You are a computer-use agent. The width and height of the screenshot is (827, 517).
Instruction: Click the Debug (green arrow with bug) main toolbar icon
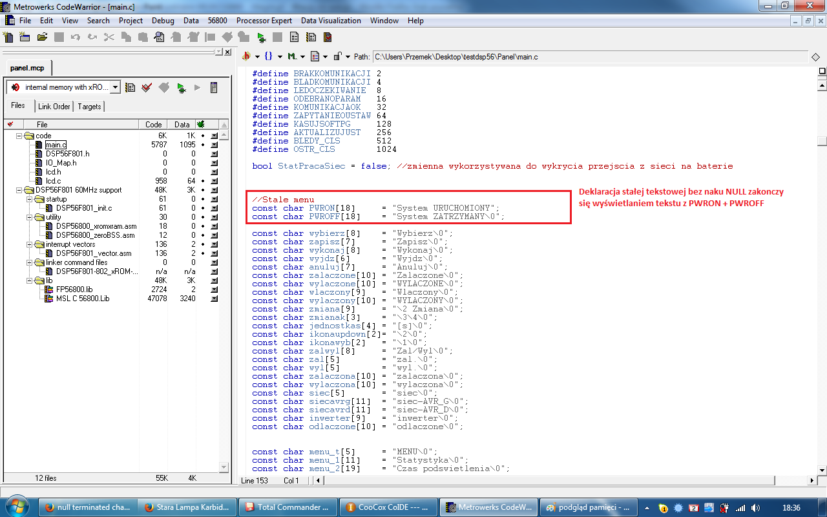tap(261, 37)
